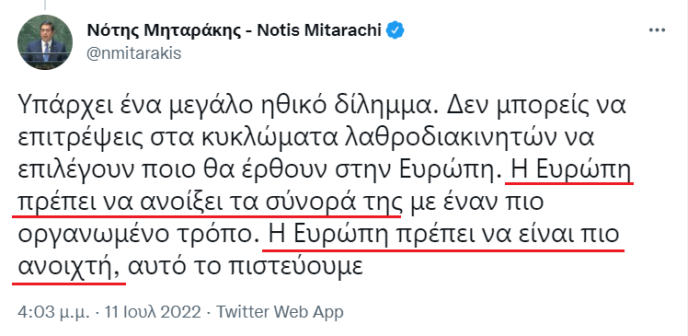Screen dimensions: 688x336
Task: Click the phrase οργανωμένο τρόπο
Action: (x=135, y=235)
